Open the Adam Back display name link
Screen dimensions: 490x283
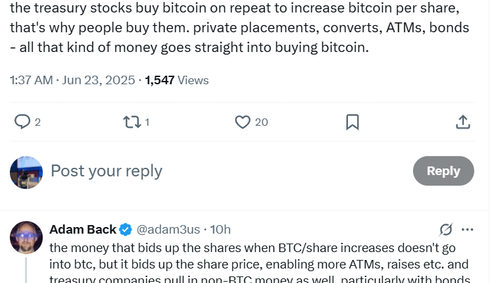tap(82, 230)
